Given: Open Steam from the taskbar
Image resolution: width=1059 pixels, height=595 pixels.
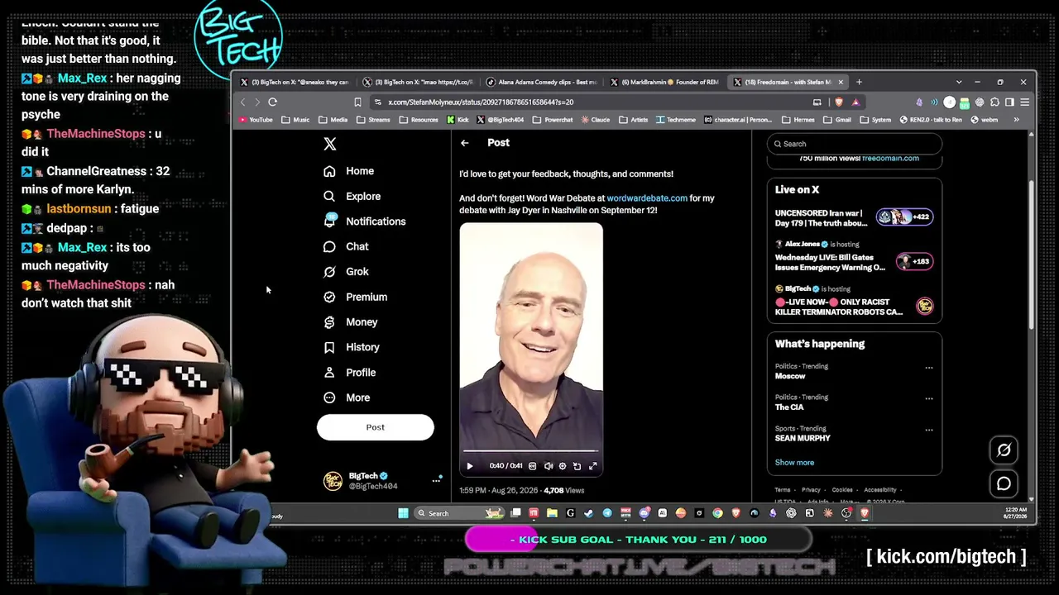Looking at the screenshot, I should point(589,513).
